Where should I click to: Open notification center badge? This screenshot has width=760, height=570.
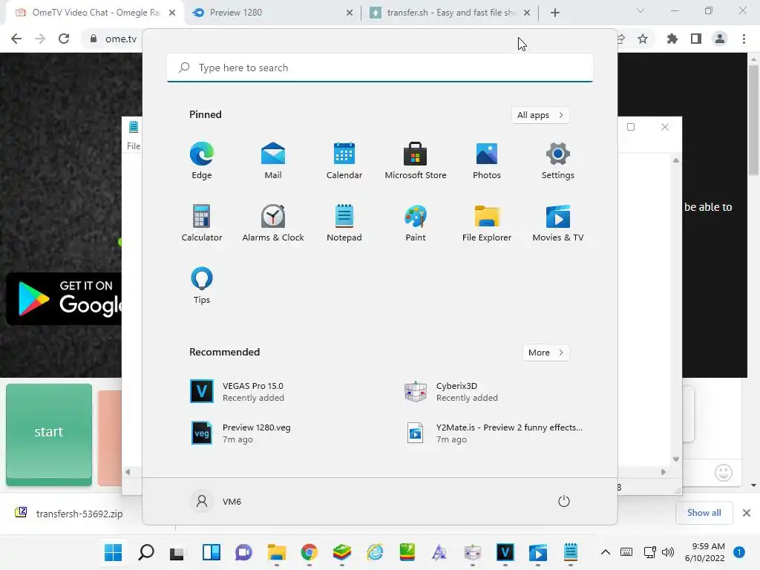739,552
